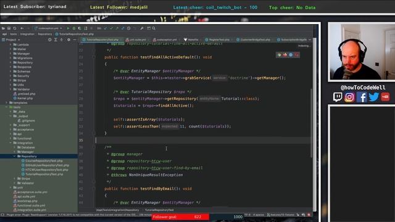Open the Twitter icon under @howToCodeWell
Viewport: 395px width, 222px height.
pos(373,97)
